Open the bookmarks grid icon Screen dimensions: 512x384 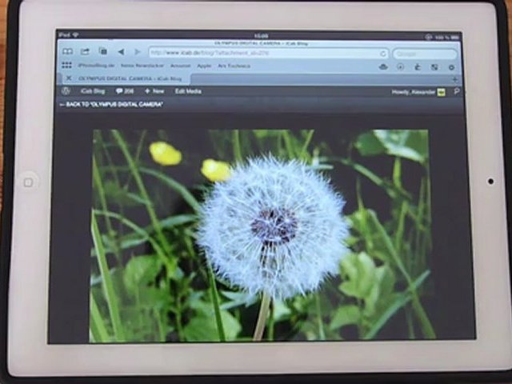point(66,66)
